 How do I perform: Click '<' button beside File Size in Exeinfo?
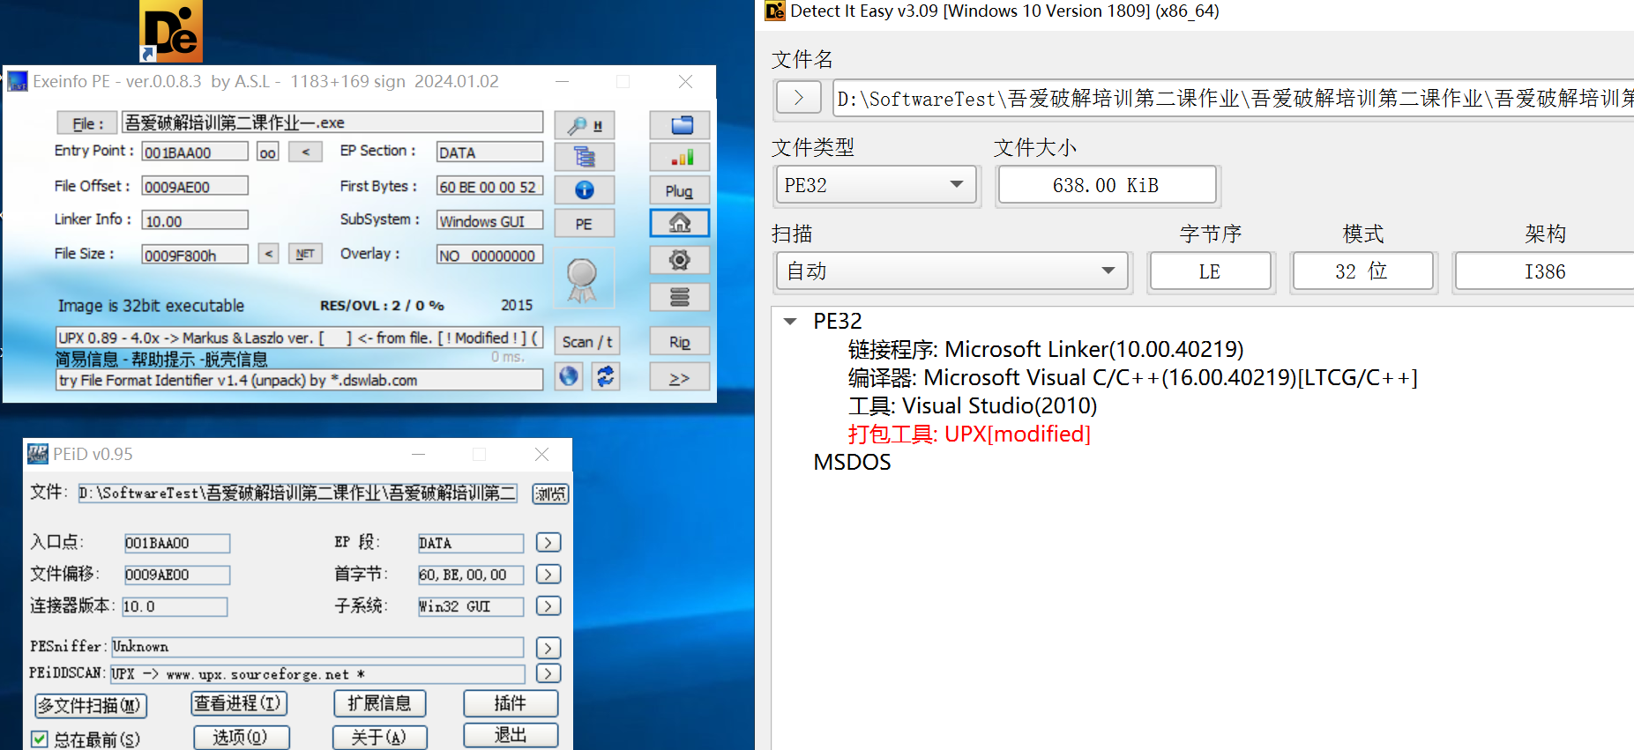click(x=269, y=254)
